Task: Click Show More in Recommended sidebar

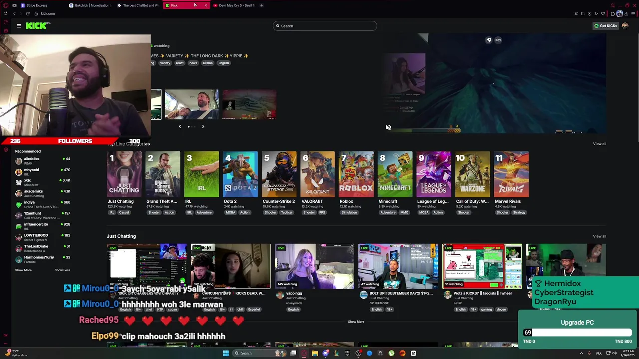Action: point(23,270)
